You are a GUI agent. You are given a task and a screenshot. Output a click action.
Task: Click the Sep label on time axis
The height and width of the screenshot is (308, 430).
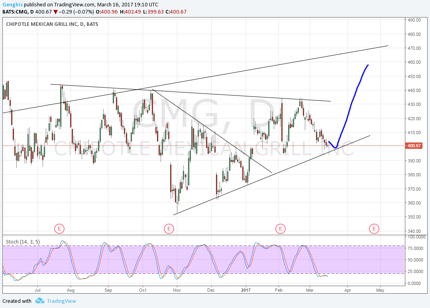108,290
